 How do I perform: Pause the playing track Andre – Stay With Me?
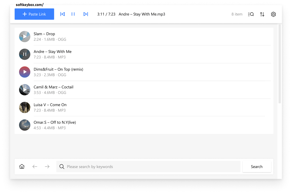[24, 54]
